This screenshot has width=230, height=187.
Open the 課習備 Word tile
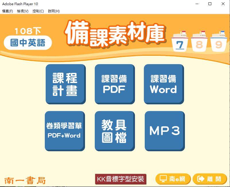[164, 84]
